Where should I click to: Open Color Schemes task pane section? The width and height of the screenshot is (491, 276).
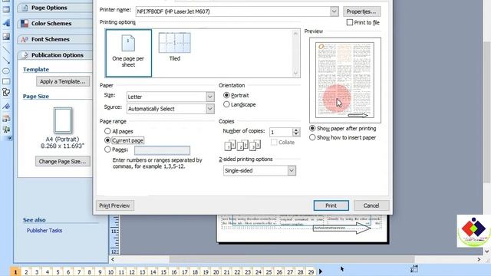click(x=55, y=23)
